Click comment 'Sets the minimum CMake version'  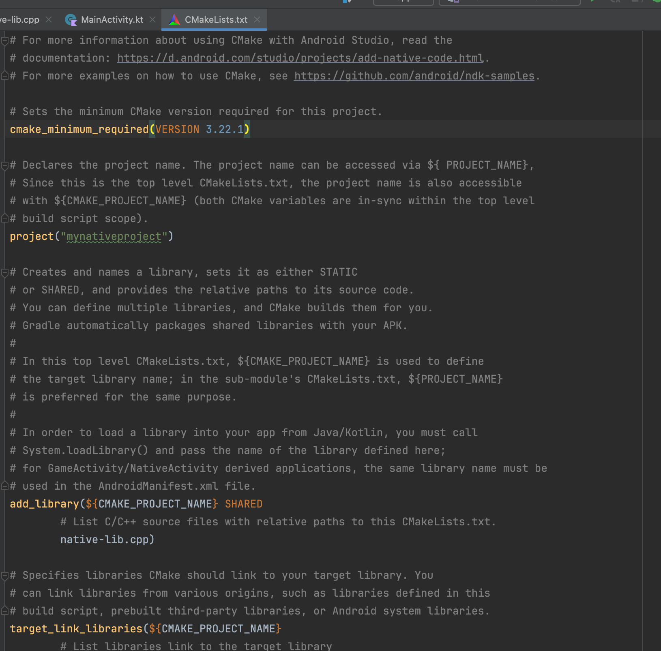click(x=196, y=111)
